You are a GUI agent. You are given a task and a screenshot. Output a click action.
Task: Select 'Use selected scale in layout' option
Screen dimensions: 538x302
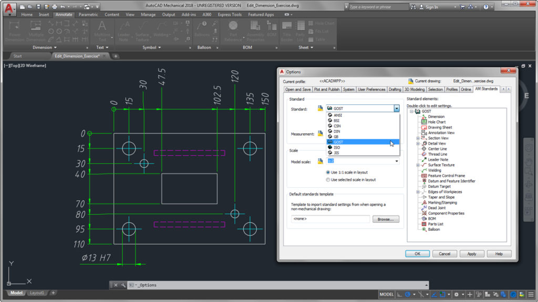(328, 180)
